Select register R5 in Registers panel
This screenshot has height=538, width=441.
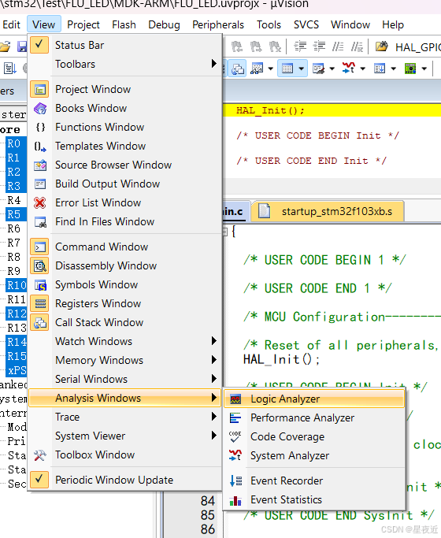point(14,215)
